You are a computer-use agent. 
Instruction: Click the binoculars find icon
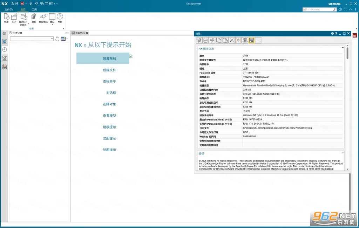[245, 40]
